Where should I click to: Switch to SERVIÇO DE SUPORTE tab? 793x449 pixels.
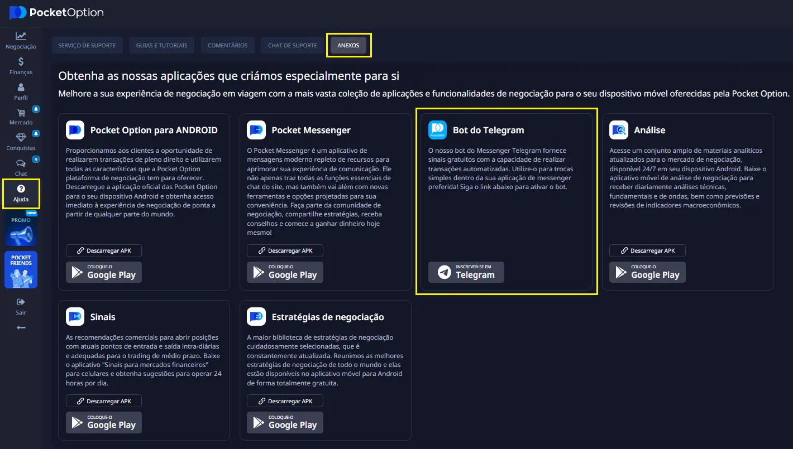point(87,45)
